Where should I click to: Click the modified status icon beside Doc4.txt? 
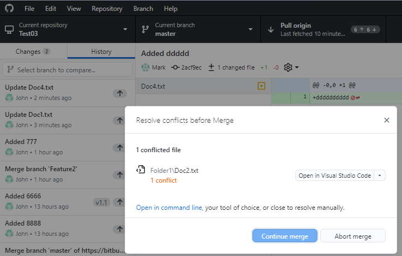[261, 86]
